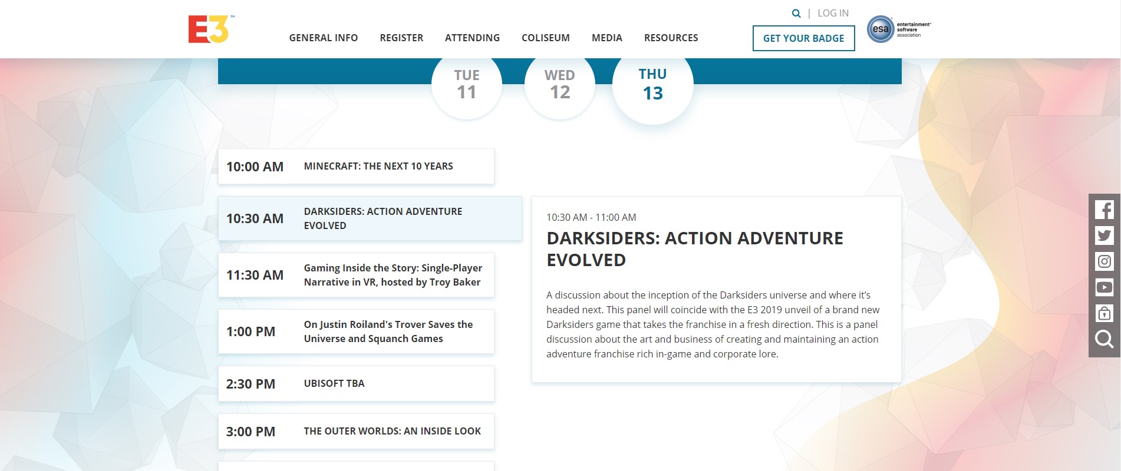Open the Coliseum menu
Screen dimensions: 1121x471
(546, 38)
